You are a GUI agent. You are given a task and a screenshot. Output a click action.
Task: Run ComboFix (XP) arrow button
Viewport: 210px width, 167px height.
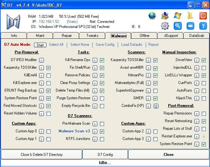click(x=148, y=106)
